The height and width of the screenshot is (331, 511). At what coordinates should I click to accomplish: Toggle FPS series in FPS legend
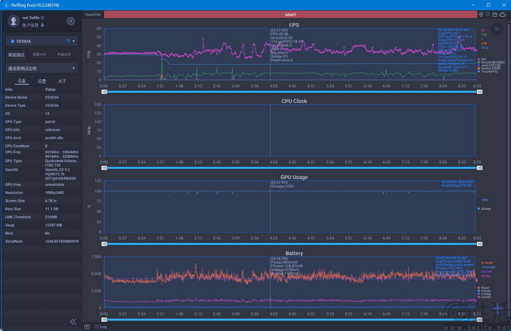coord(482,59)
